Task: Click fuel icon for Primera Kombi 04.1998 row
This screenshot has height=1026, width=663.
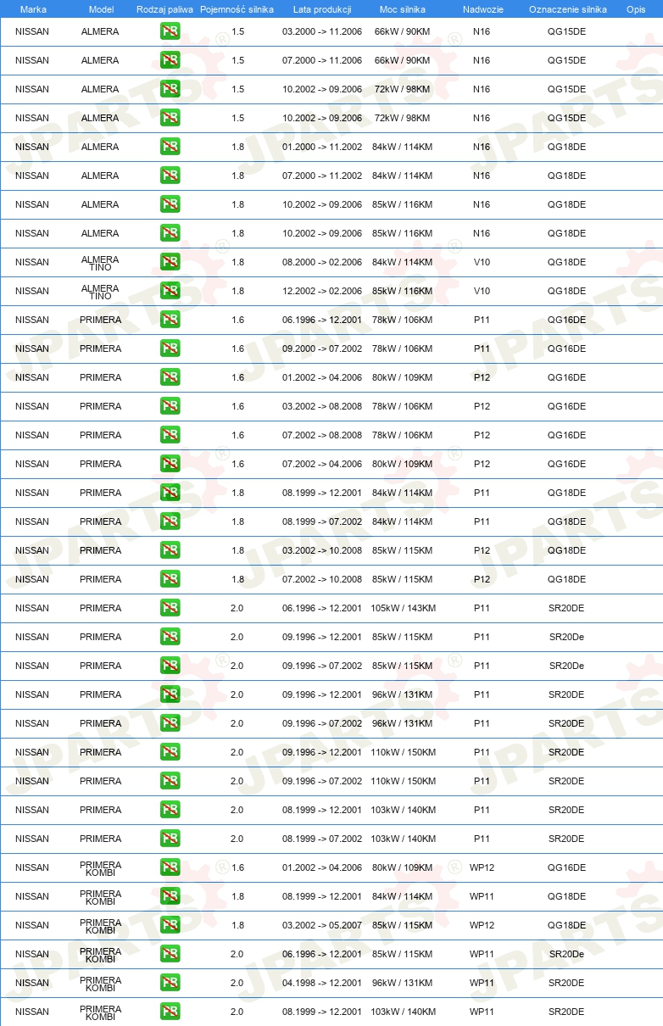Action: pyautogui.click(x=170, y=983)
